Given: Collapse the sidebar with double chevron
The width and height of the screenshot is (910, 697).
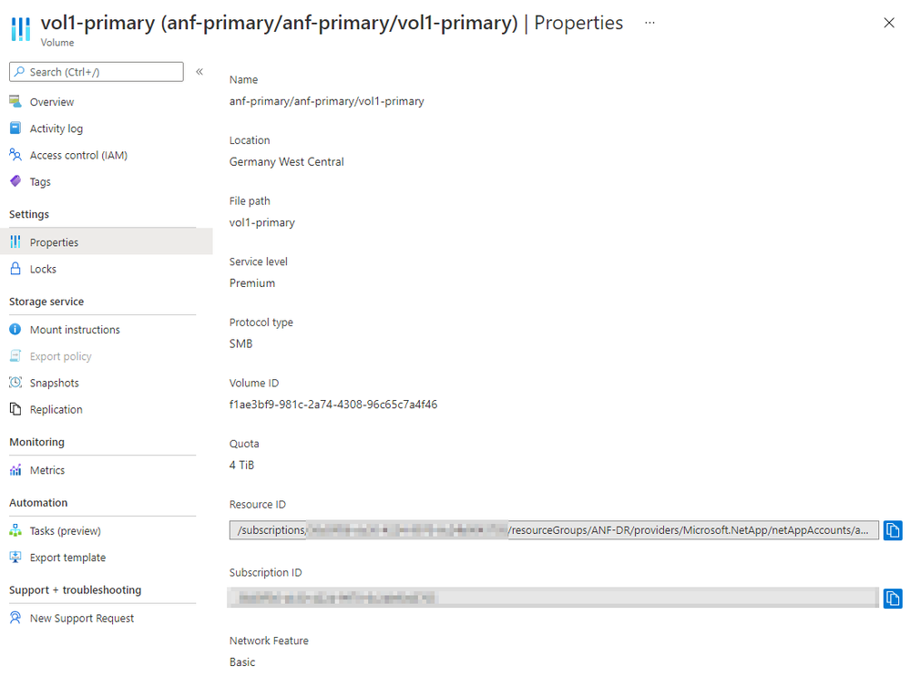Looking at the screenshot, I should 199,71.
